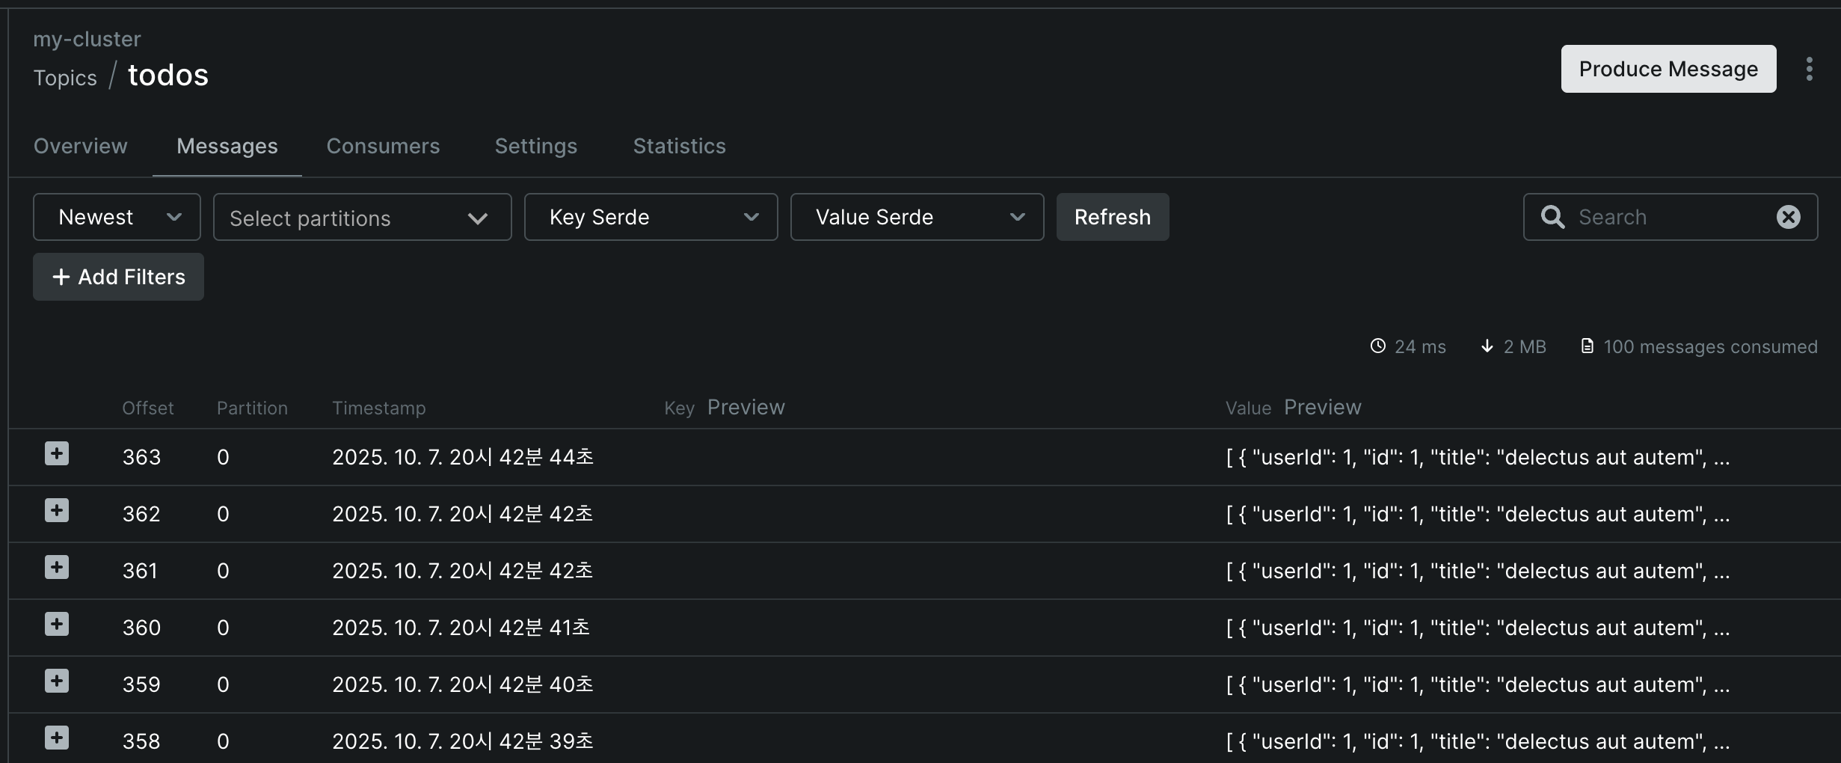This screenshot has height=763, width=1841.
Task: Click the magnifying glass search icon
Action: [1552, 217]
